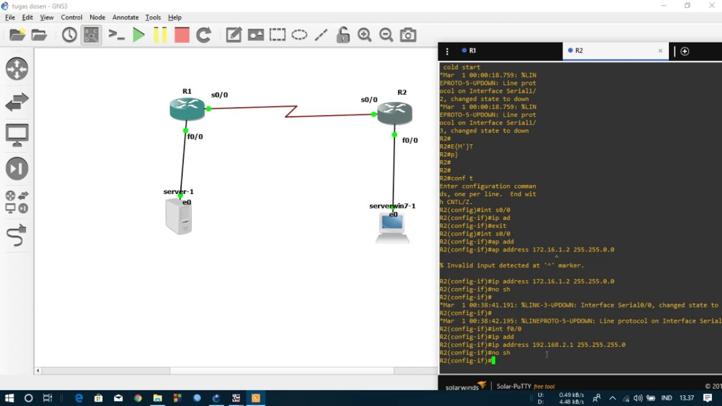722x406 pixels.
Task: Open project folder icon in toolbar
Action: pos(39,35)
